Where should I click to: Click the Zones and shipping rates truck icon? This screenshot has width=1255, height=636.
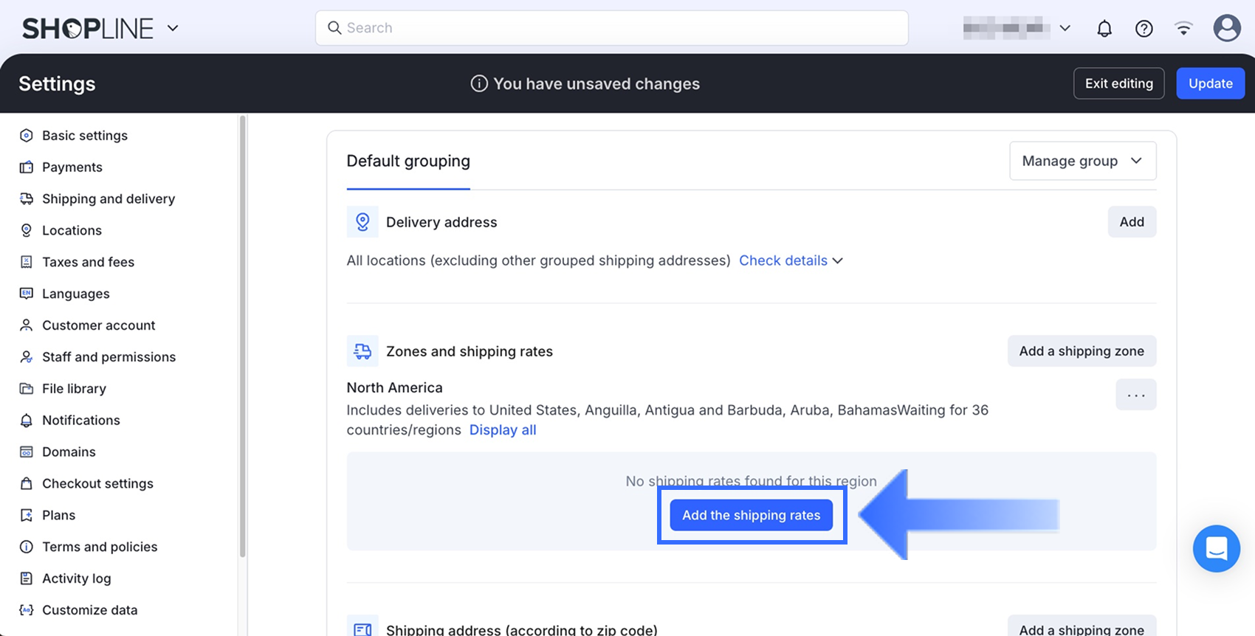[362, 351]
